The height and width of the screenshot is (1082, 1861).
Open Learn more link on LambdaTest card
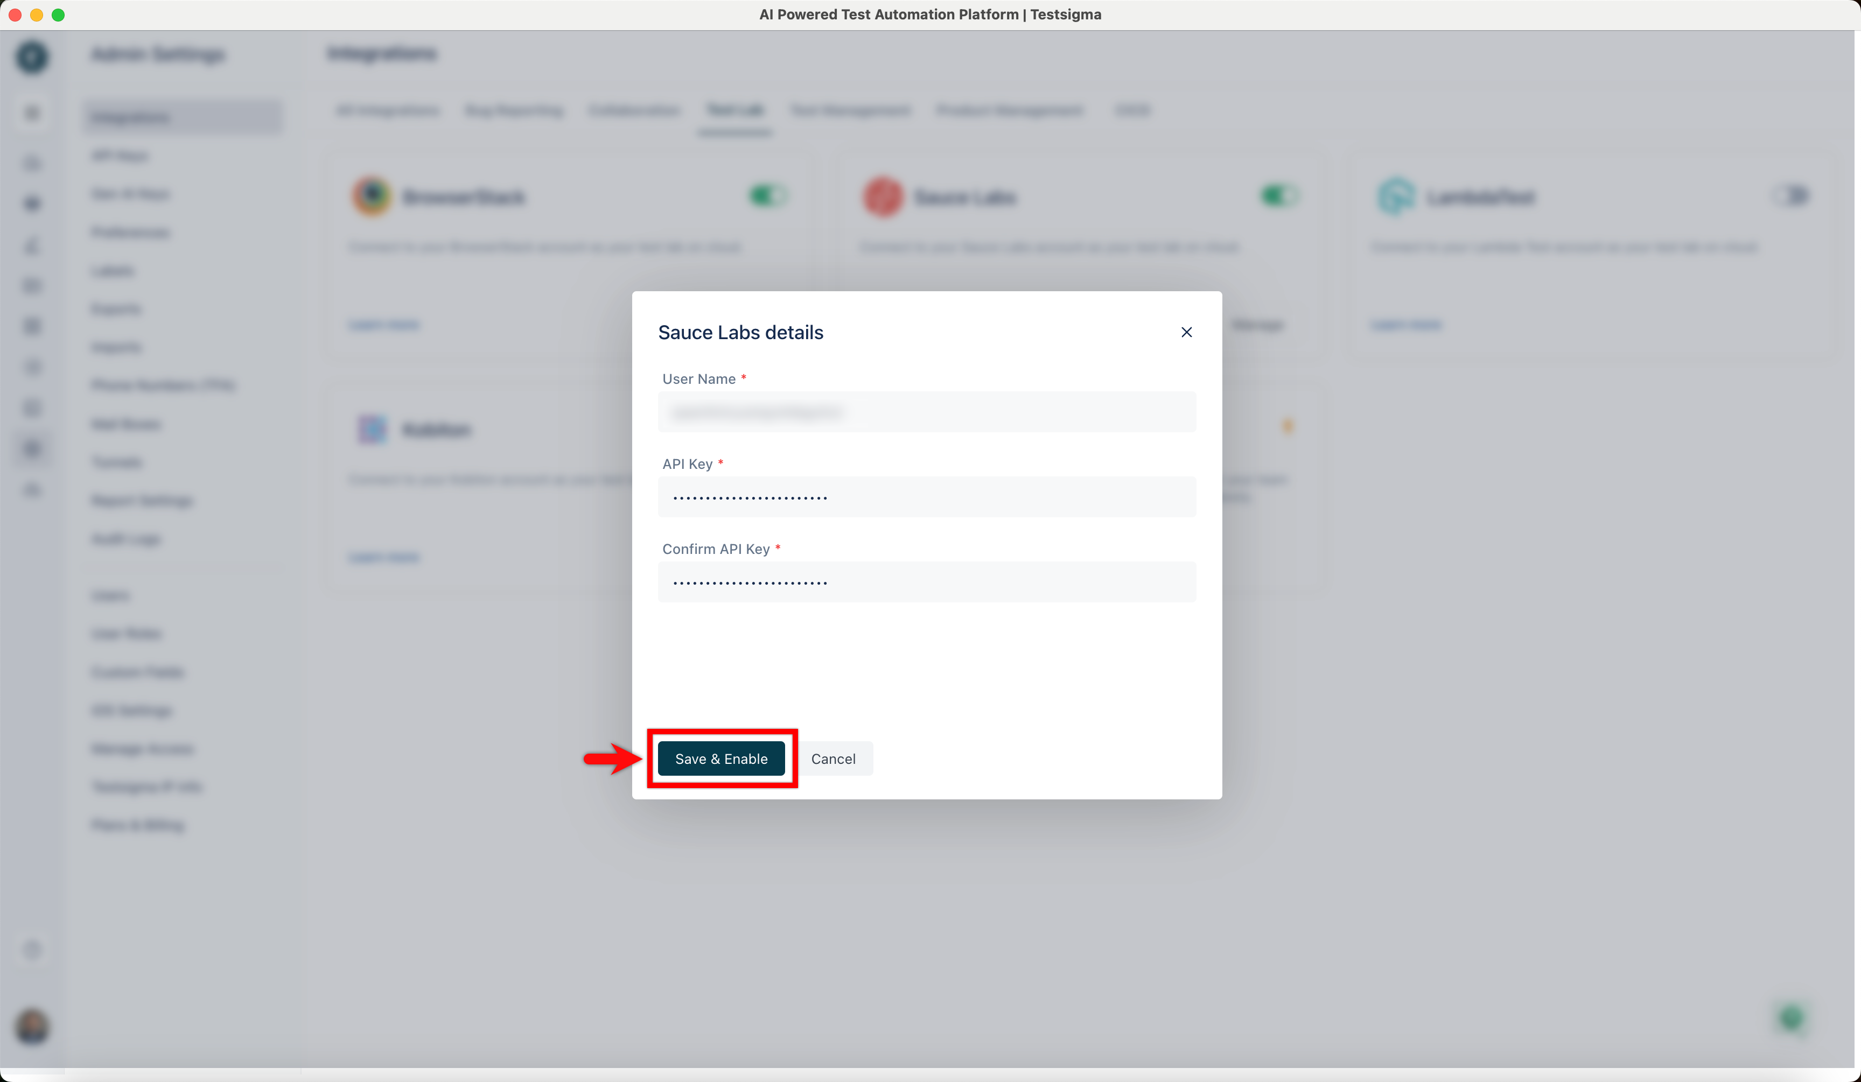[1405, 325]
